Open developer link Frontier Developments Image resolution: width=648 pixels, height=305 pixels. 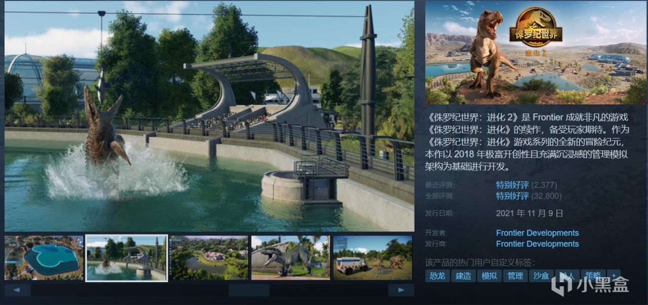click(537, 233)
